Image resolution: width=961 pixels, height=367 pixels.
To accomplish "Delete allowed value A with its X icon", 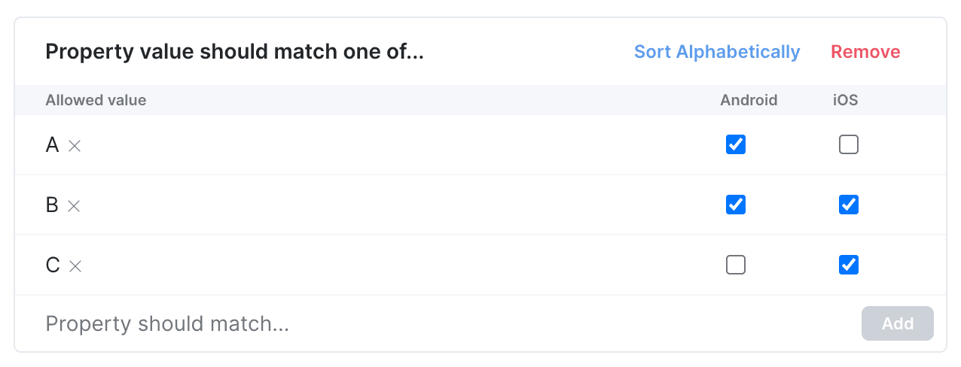I will coord(75,146).
